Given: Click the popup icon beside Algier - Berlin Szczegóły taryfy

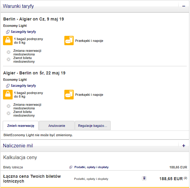Looking at the screenshot, I should (x=8, y=86).
